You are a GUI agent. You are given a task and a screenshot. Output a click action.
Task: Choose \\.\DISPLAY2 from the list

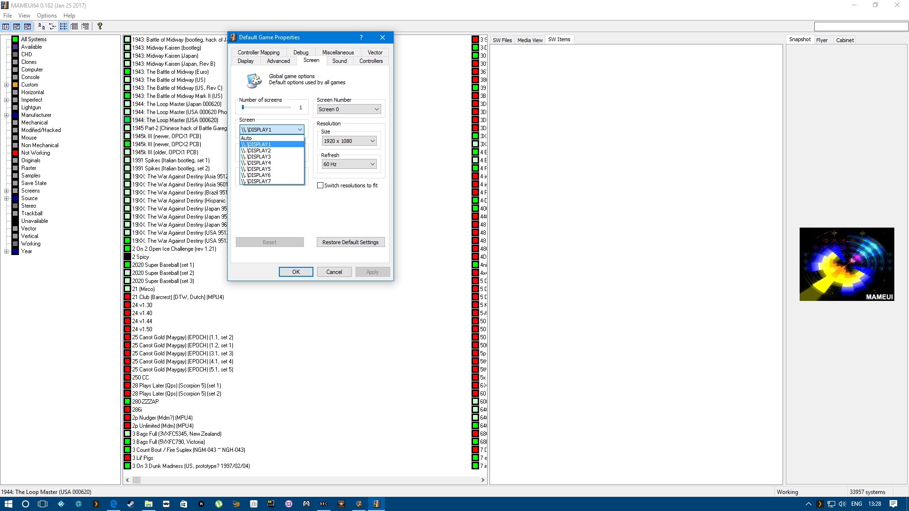272,150
